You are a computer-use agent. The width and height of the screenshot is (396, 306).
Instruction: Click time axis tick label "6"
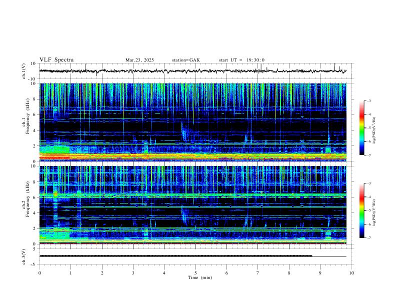(226, 273)
